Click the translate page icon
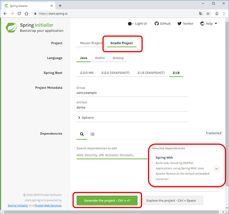Screen dimensions: 229x214 click(x=201, y=14)
